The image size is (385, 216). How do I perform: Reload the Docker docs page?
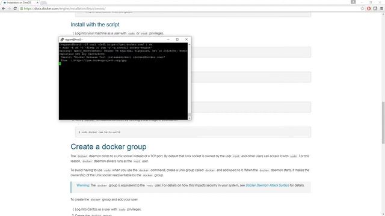coord(15,8)
